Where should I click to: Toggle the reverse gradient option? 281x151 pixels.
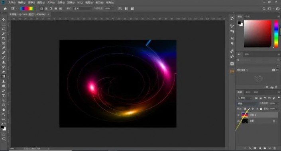click(120, 9)
